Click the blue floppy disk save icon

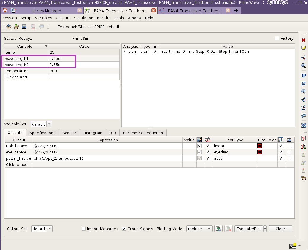[x=24, y=27]
